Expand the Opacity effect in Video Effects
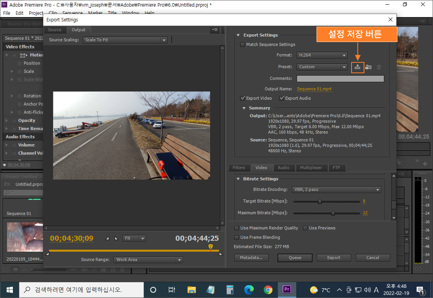The image size is (433, 298). pos(7,121)
